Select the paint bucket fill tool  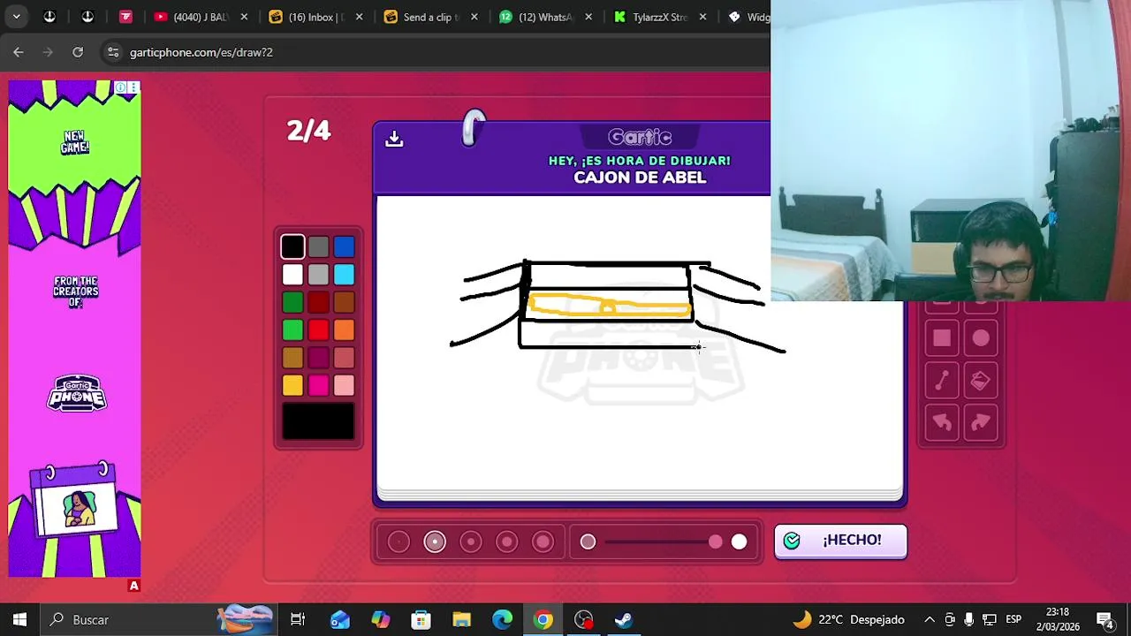(981, 381)
